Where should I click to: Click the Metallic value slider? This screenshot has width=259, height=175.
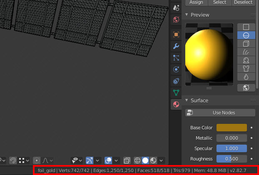[232, 138]
